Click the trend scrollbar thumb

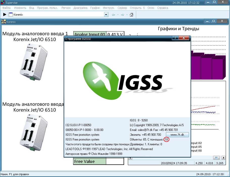[216, 158]
